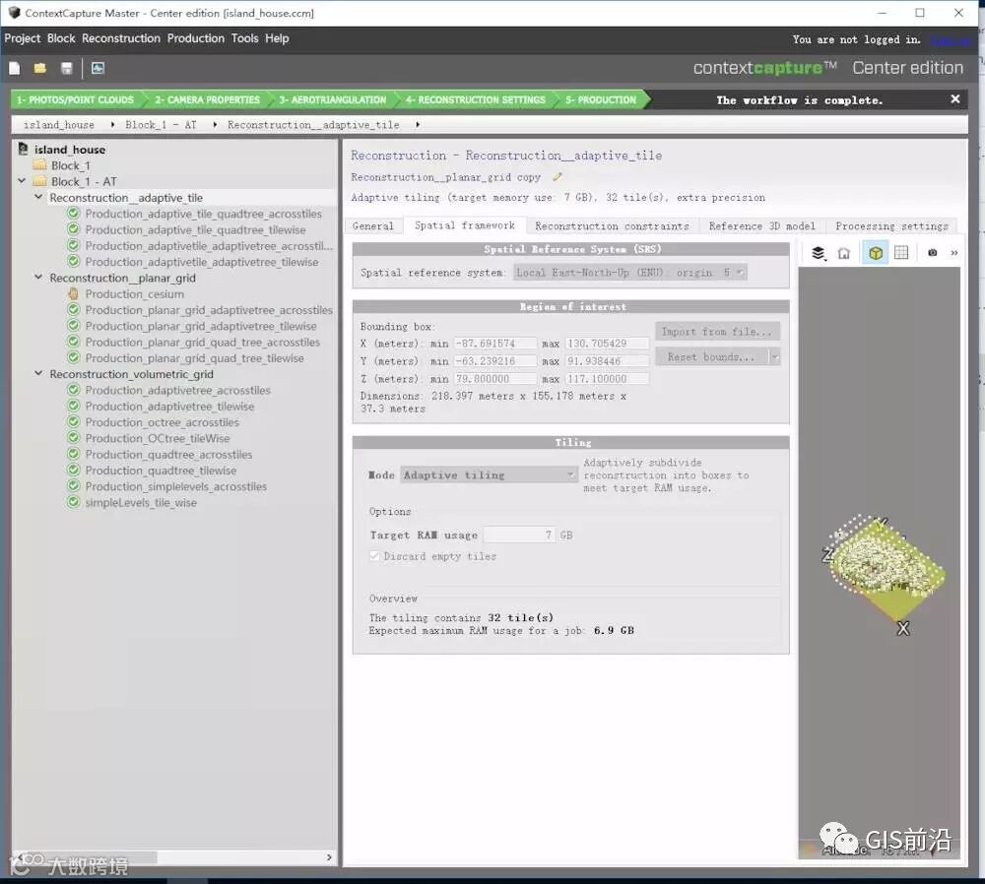Click the Z max bounding box field
This screenshot has width=985, height=884.
point(606,379)
